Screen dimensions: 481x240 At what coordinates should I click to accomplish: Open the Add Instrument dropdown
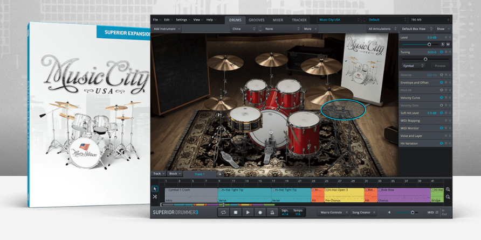(167, 29)
